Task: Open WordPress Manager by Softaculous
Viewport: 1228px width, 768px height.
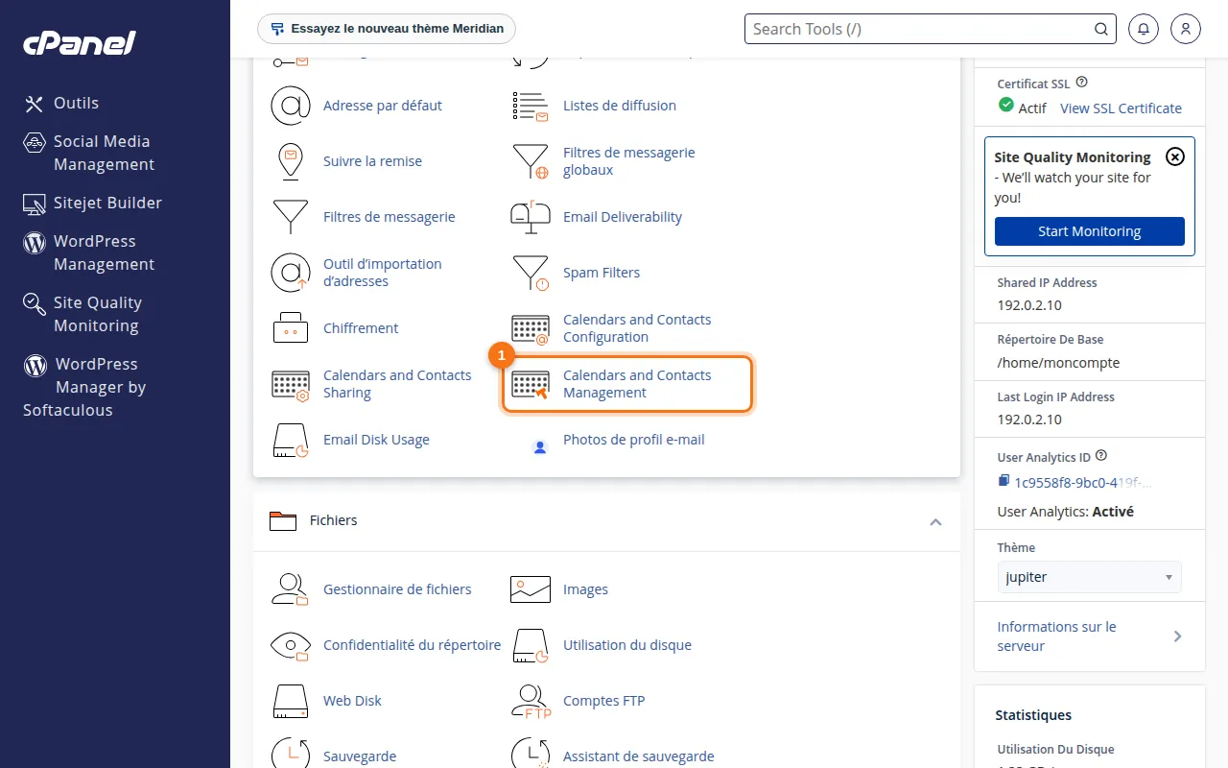Action: [84, 387]
